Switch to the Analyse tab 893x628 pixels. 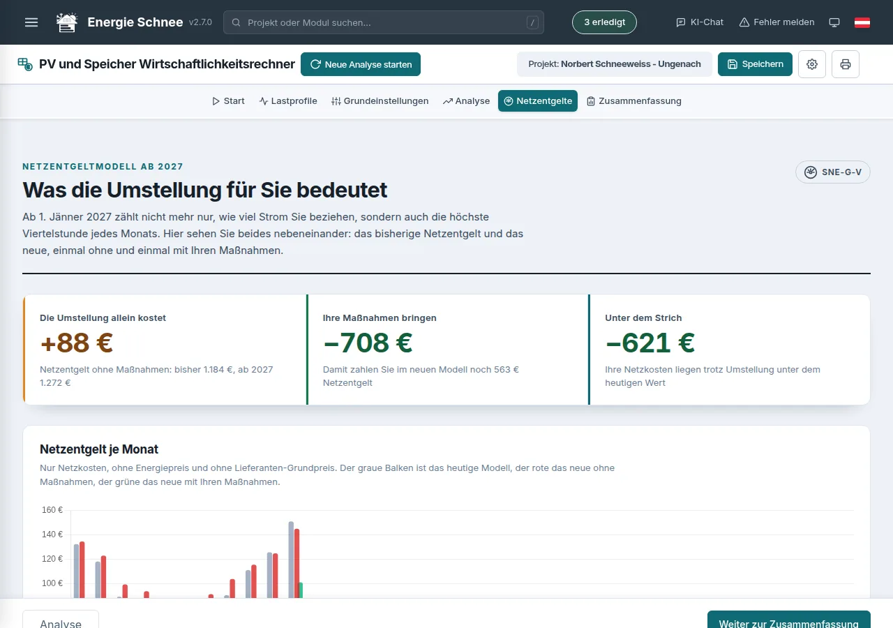466,100
